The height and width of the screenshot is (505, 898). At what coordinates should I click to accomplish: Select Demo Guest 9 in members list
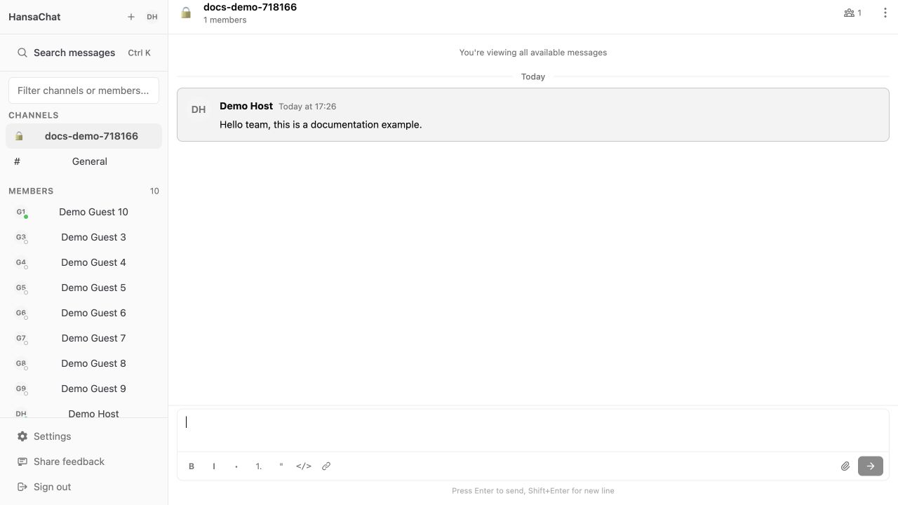coord(83,389)
